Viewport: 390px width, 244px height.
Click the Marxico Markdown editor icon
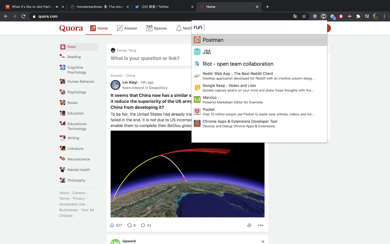pyautogui.click(x=197, y=100)
